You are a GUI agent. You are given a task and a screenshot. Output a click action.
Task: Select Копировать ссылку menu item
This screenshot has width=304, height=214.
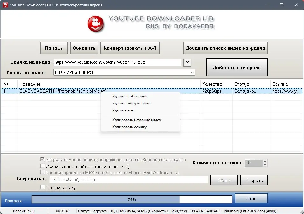(140, 127)
